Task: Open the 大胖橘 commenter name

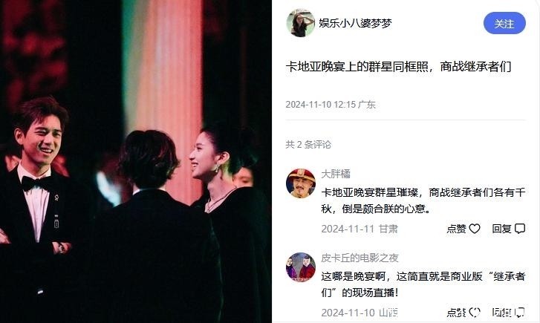Action: pyautogui.click(x=336, y=174)
